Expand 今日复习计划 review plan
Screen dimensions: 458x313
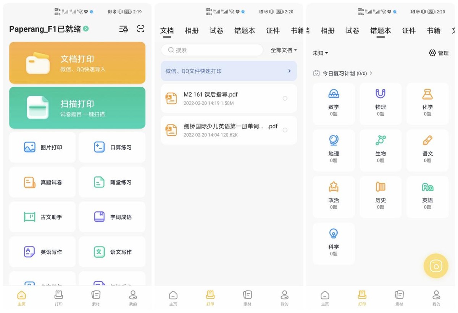click(342, 73)
